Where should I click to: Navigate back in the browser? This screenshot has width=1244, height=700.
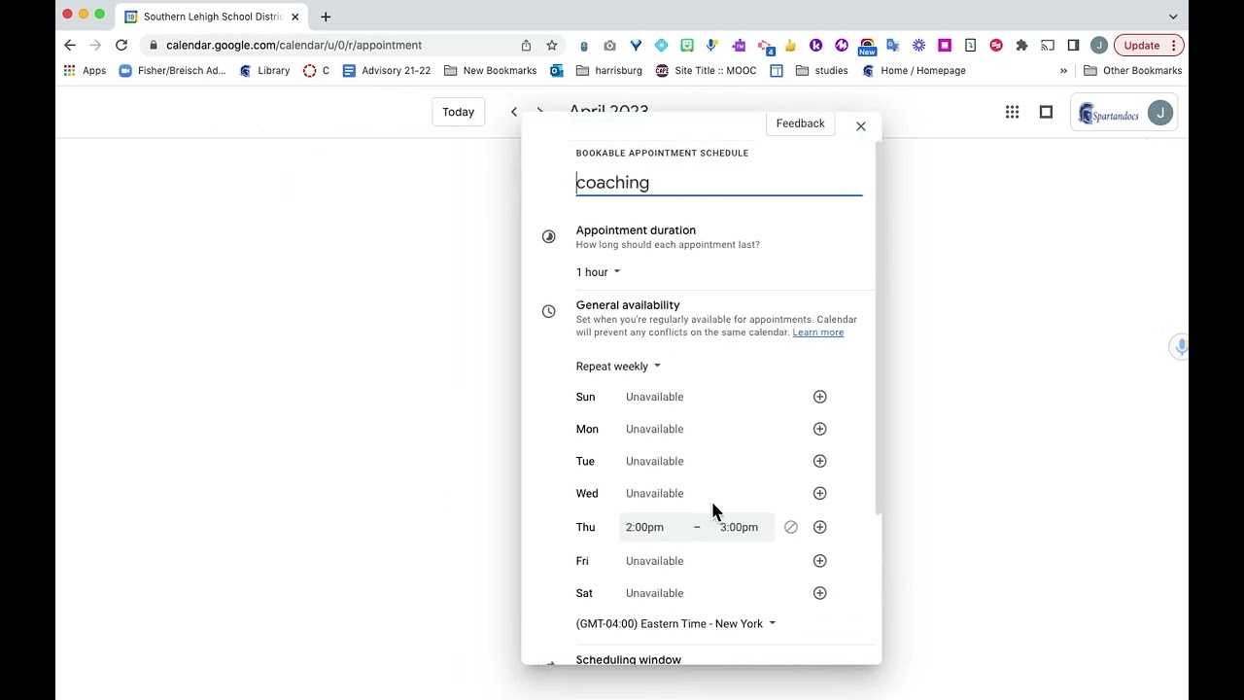pos(70,46)
